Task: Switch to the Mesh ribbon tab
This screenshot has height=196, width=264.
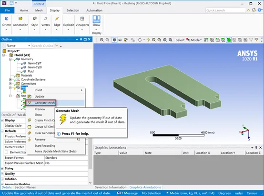Action: tap(39, 11)
